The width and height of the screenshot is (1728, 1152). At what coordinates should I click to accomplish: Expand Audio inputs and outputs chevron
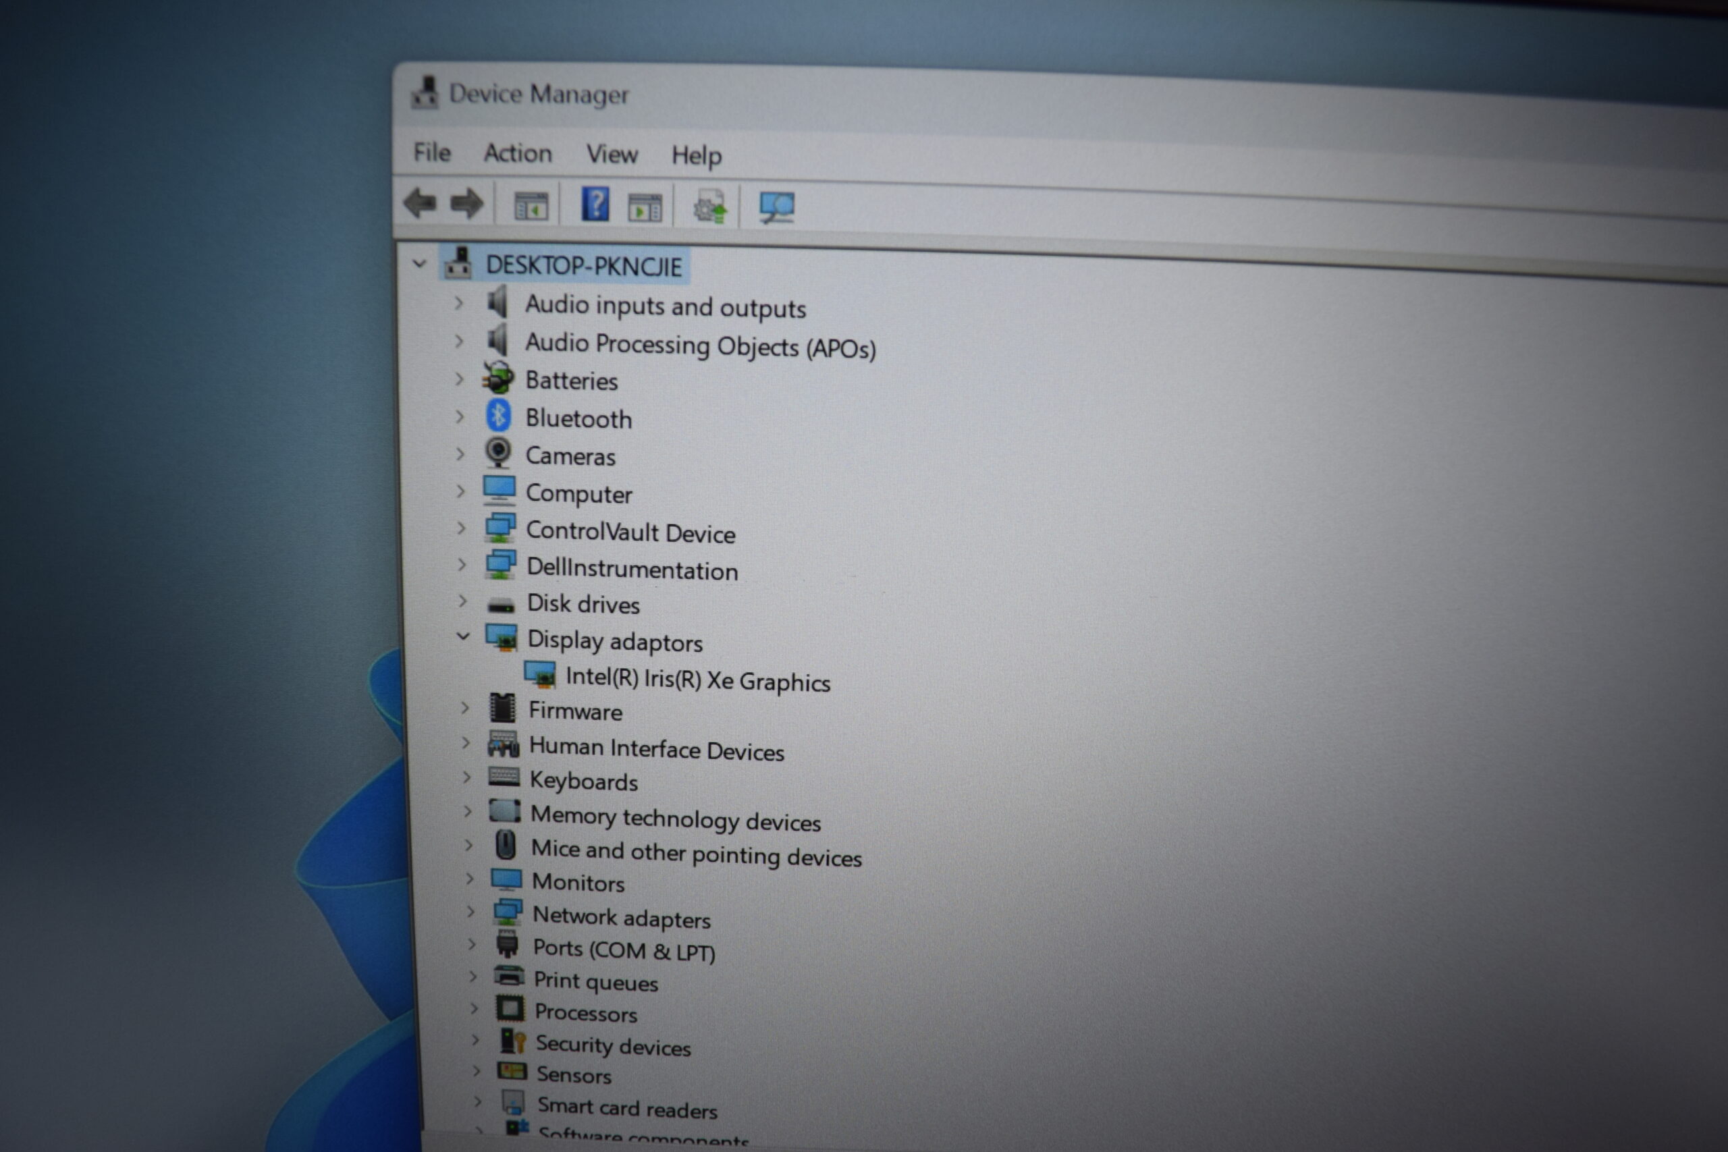[x=459, y=302]
